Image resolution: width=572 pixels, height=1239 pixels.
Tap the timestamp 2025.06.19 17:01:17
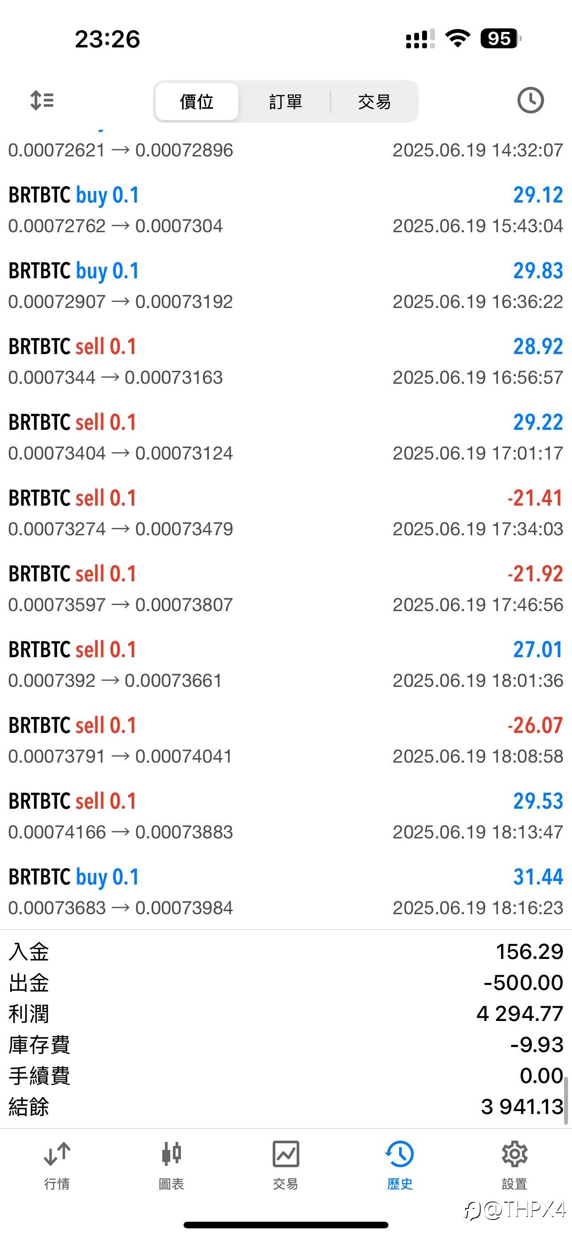pyautogui.click(x=478, y=453)
